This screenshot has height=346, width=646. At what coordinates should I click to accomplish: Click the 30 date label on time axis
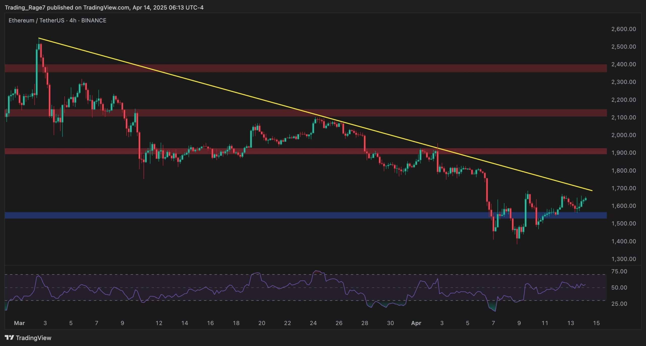click(x=390, y=323)
